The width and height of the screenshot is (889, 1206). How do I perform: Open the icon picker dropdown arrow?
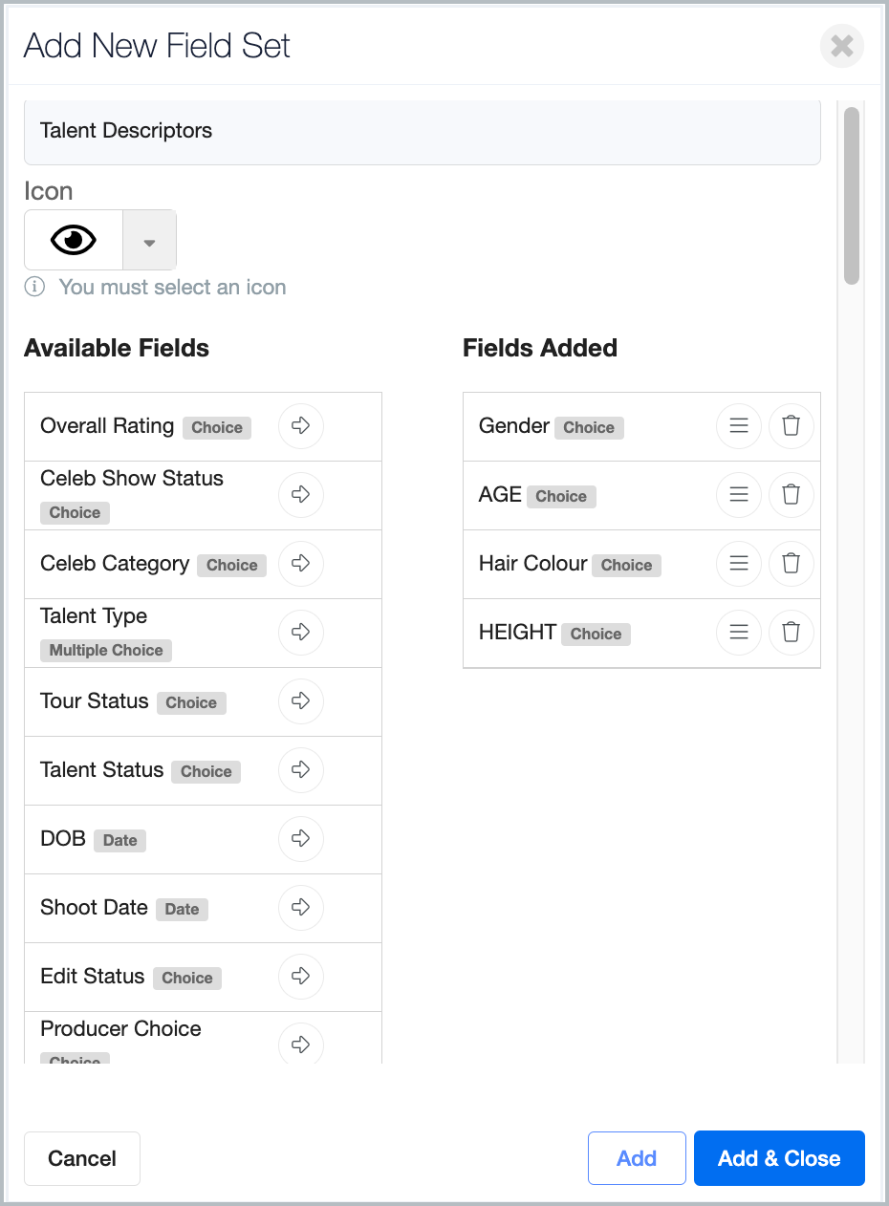point(149,241)
